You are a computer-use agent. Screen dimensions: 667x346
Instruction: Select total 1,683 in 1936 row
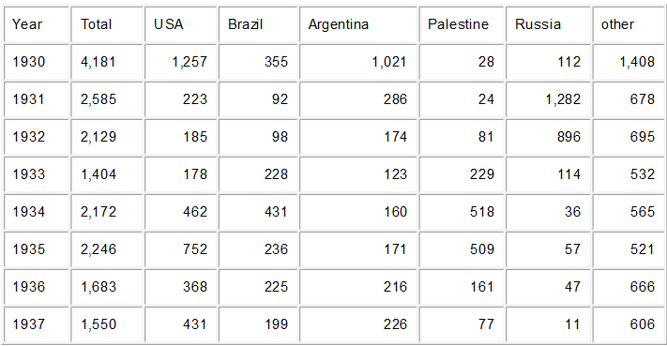[106, 286]
